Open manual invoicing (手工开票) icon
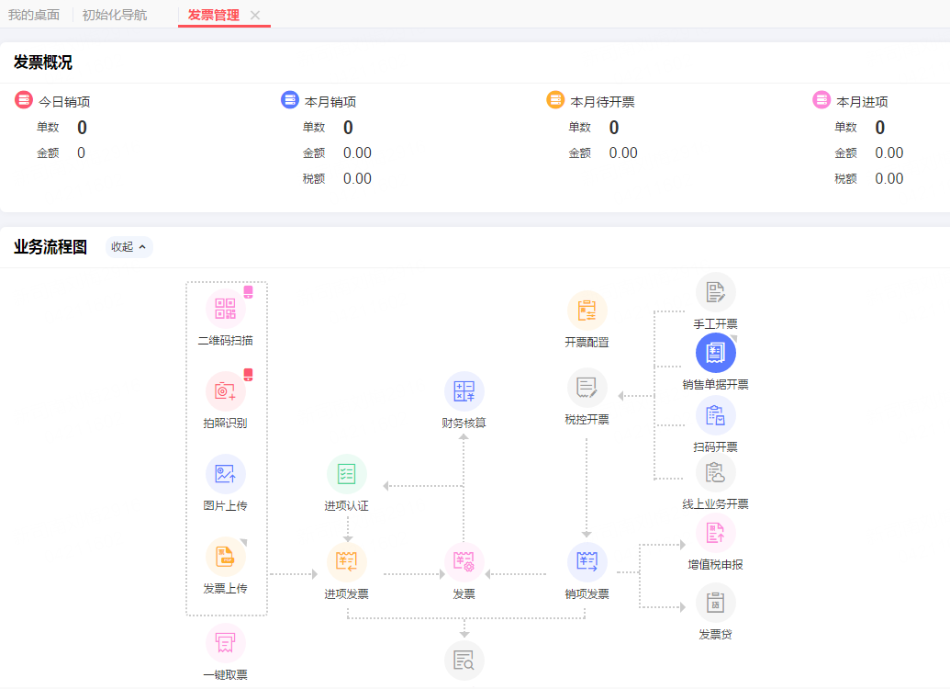 (716, 293)
